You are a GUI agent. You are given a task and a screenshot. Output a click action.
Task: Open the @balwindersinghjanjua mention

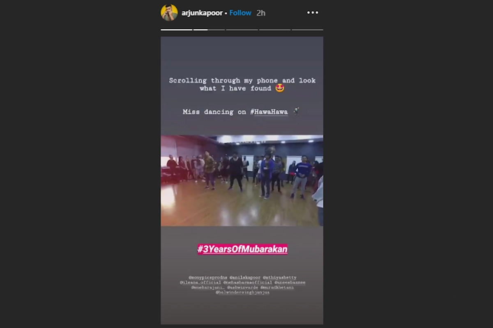pos(242,292)
